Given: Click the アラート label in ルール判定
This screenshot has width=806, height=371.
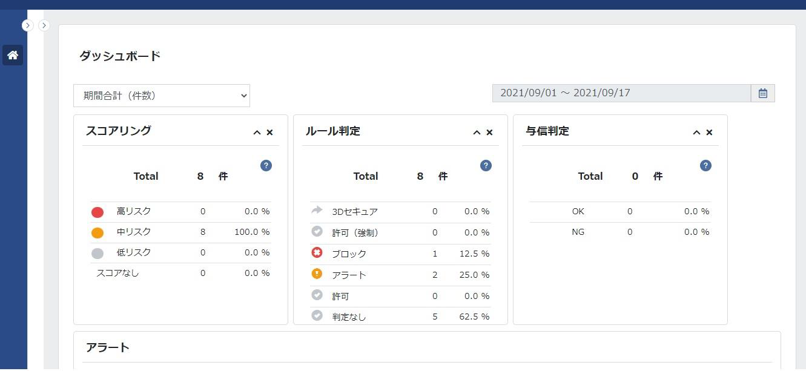Looking at the screenshot, I should (349, 275).
